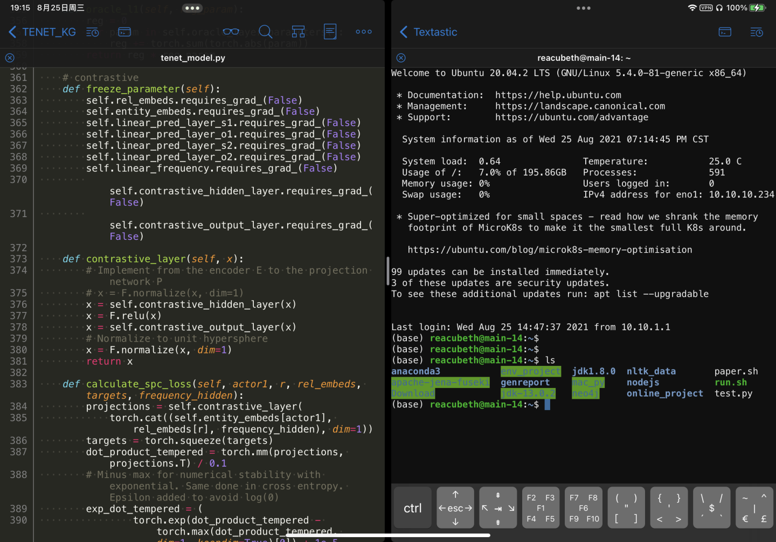Close the tenet_model.py tab
Viewport: 776px width, 542px height.
[10, 58]
